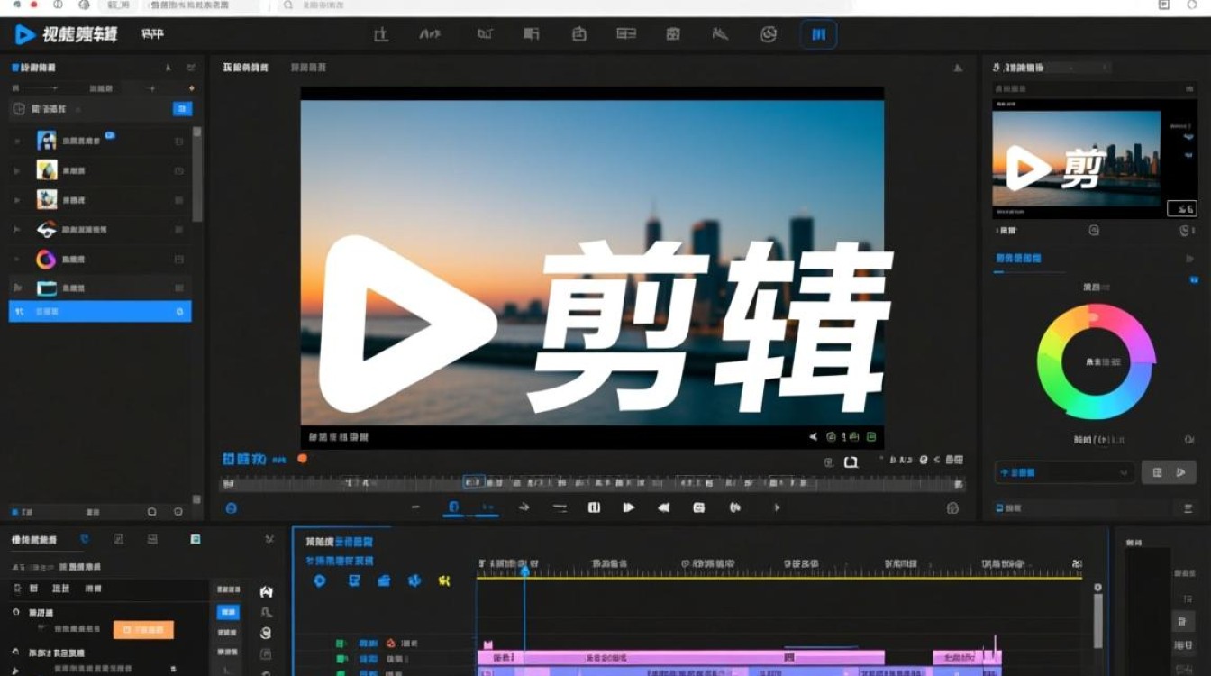Click the boxed icon beside the right-panel thumbnail
Image resolution: width=1211 pixels, height=676 pixels.
1181,208
